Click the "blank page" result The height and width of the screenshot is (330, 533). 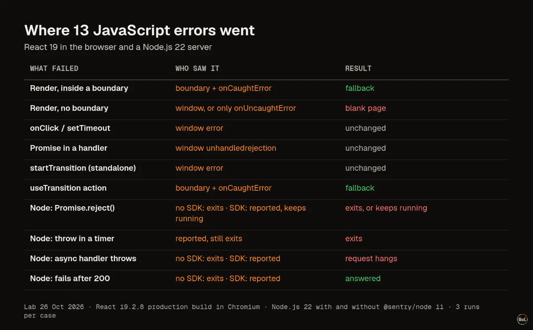366,108
